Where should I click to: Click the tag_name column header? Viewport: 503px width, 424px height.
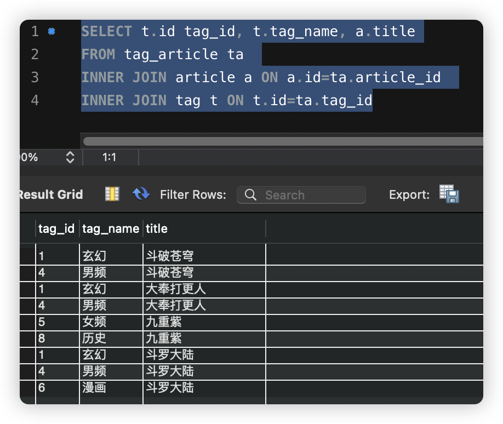coord(110,228)
